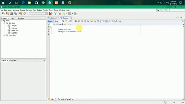Image resolution: width=185 pixels, height=104 pixels.
Task: Click the notifications icon in status bar
Action: click(165, 103)
